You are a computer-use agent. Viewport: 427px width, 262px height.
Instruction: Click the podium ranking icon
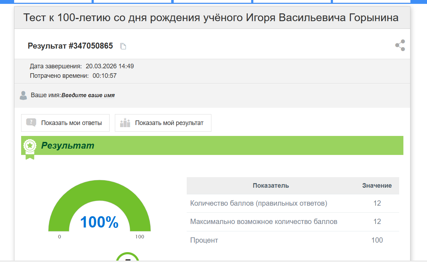pyautogui.click(x=125, y=123)
